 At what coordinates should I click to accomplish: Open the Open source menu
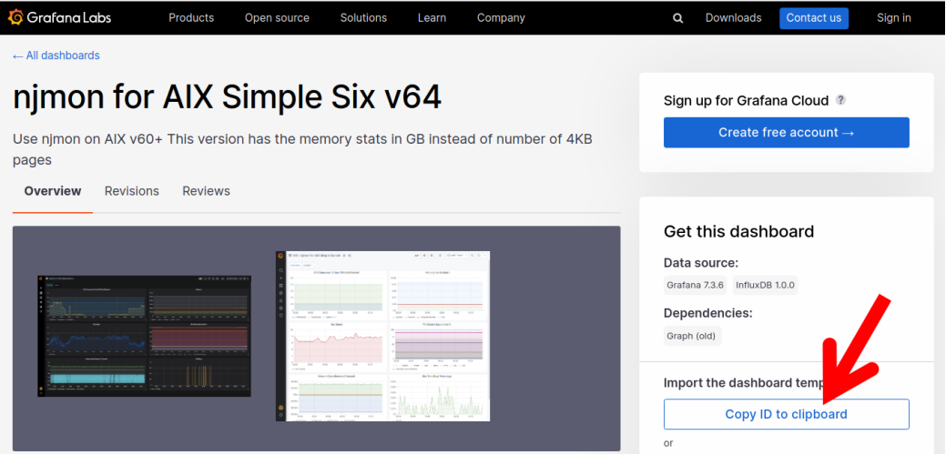(277, 17)
